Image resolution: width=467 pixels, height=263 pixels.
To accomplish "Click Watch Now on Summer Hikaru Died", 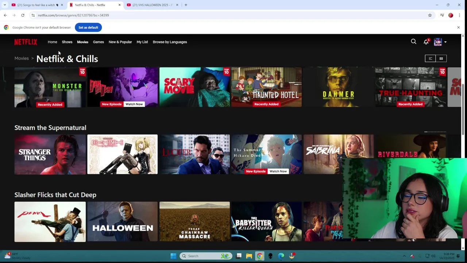I will click(278, 171).
